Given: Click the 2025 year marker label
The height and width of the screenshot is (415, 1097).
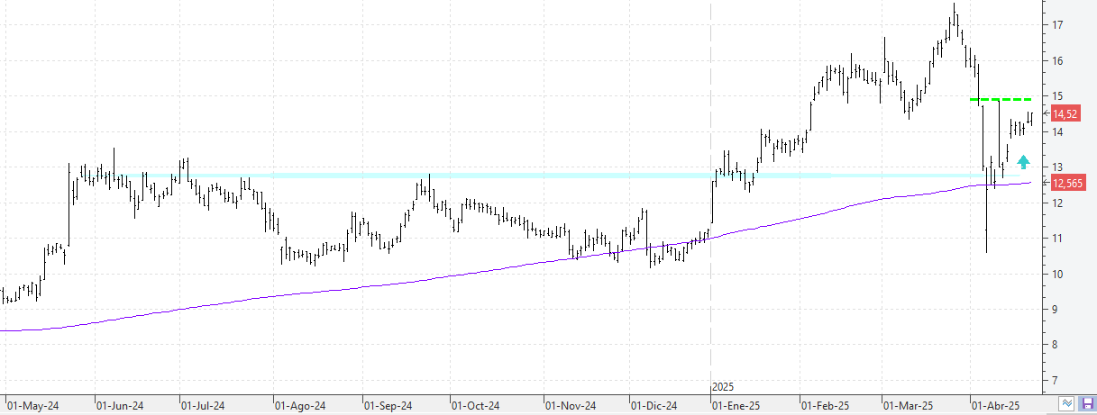Looking at the screenshot, I should click(x=723, y=386).
